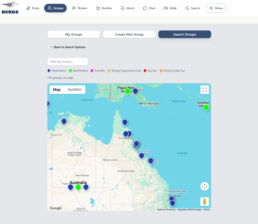Click the green Identification legend marker
The image size is (258, 224).
[71, 71]
